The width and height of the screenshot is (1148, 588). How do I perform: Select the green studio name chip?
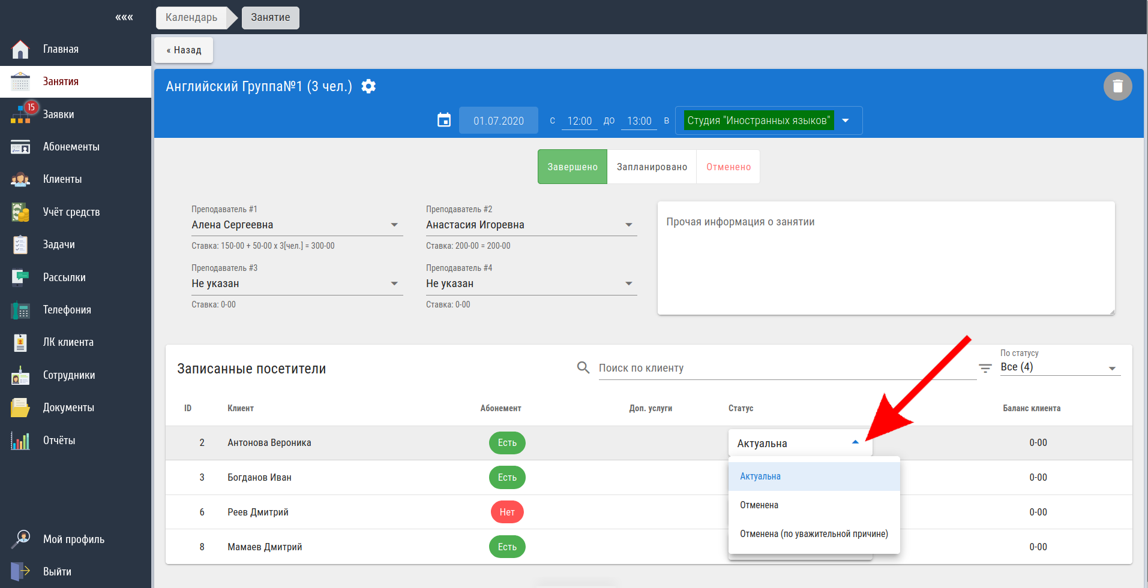point(759,120)
